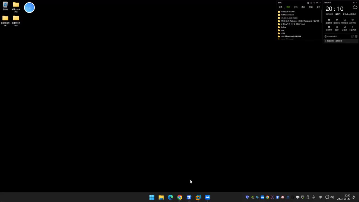Screen dimensions: 359x202
Task: Open the VMware Workstation taskbar icon
Action: tap(198, 197)
